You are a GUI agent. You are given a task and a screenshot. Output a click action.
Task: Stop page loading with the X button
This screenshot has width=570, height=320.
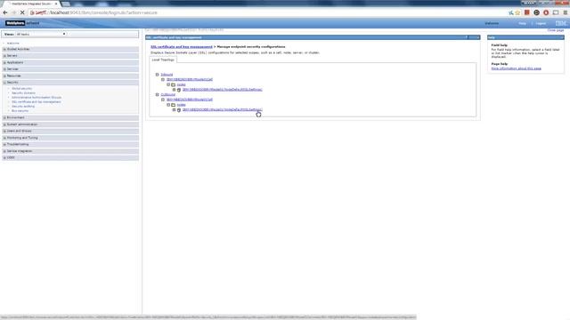coord(22,12)
